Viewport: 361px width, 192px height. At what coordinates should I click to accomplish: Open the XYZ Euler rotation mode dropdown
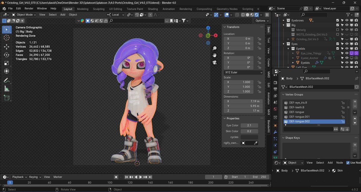(x=243, y=73)
